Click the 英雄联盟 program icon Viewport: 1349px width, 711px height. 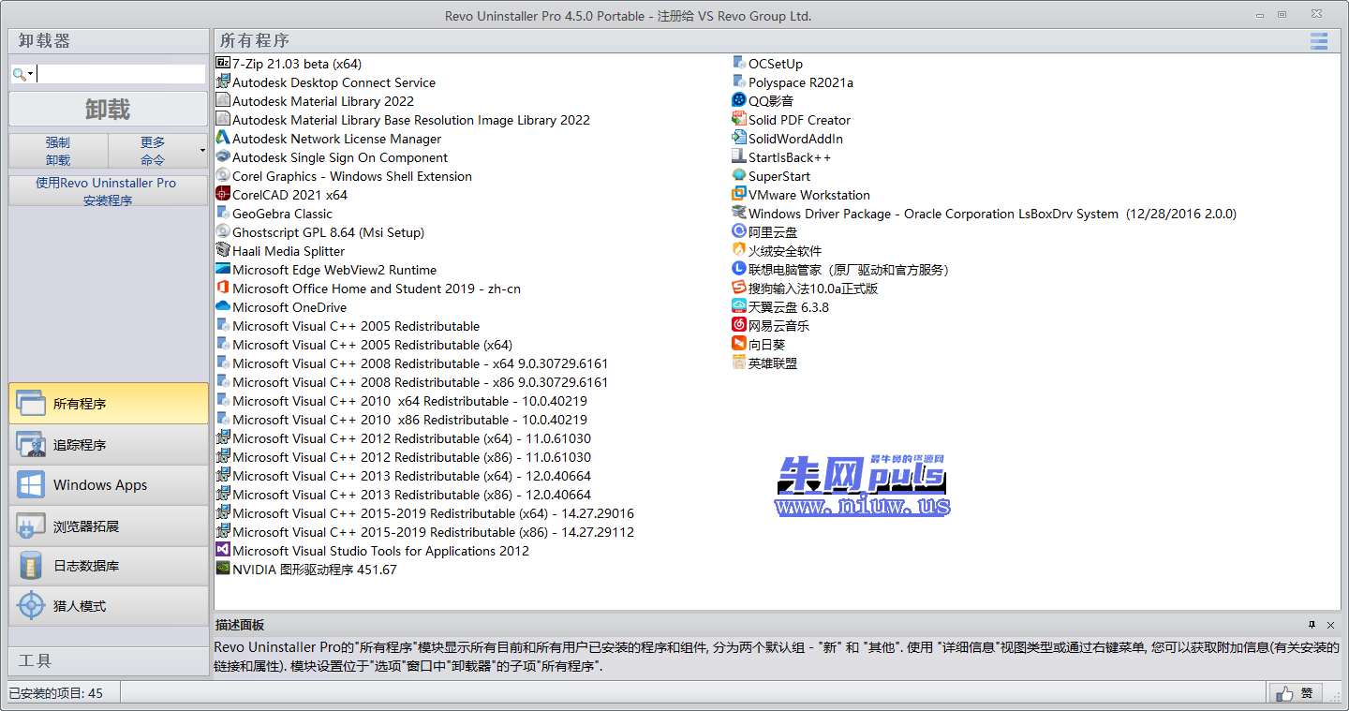pyautogui.click(x=739, y=363)
